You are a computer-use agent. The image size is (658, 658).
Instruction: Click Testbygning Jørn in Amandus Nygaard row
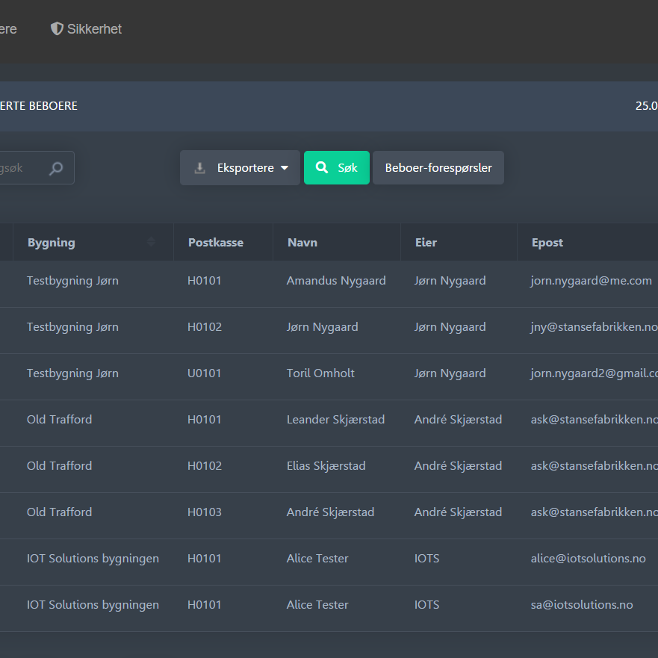tap(72, 281)
